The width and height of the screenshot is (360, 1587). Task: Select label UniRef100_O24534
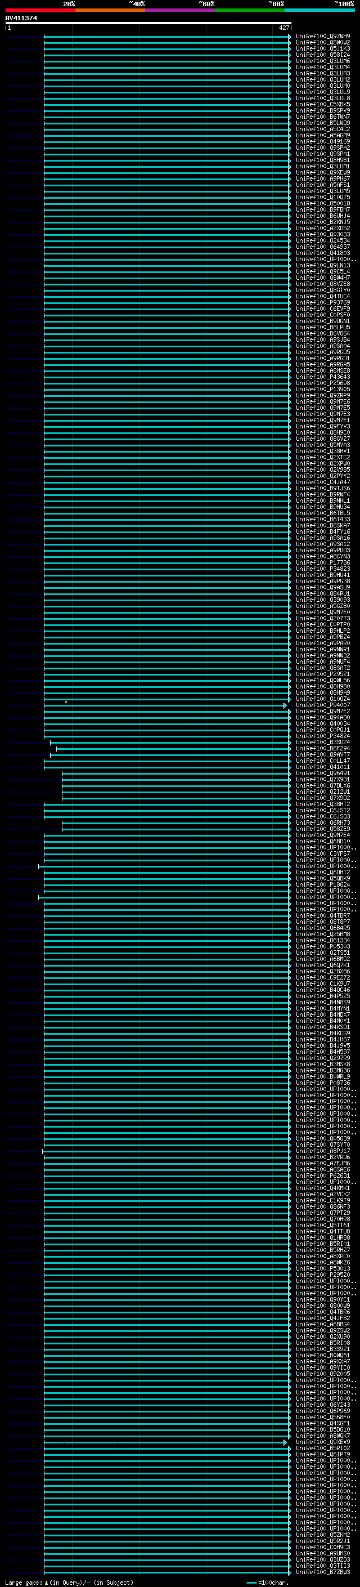pos(323,241)
